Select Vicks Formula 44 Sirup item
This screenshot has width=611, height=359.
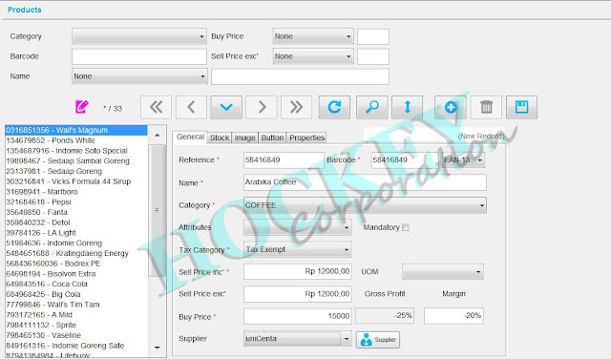[76, 181]
